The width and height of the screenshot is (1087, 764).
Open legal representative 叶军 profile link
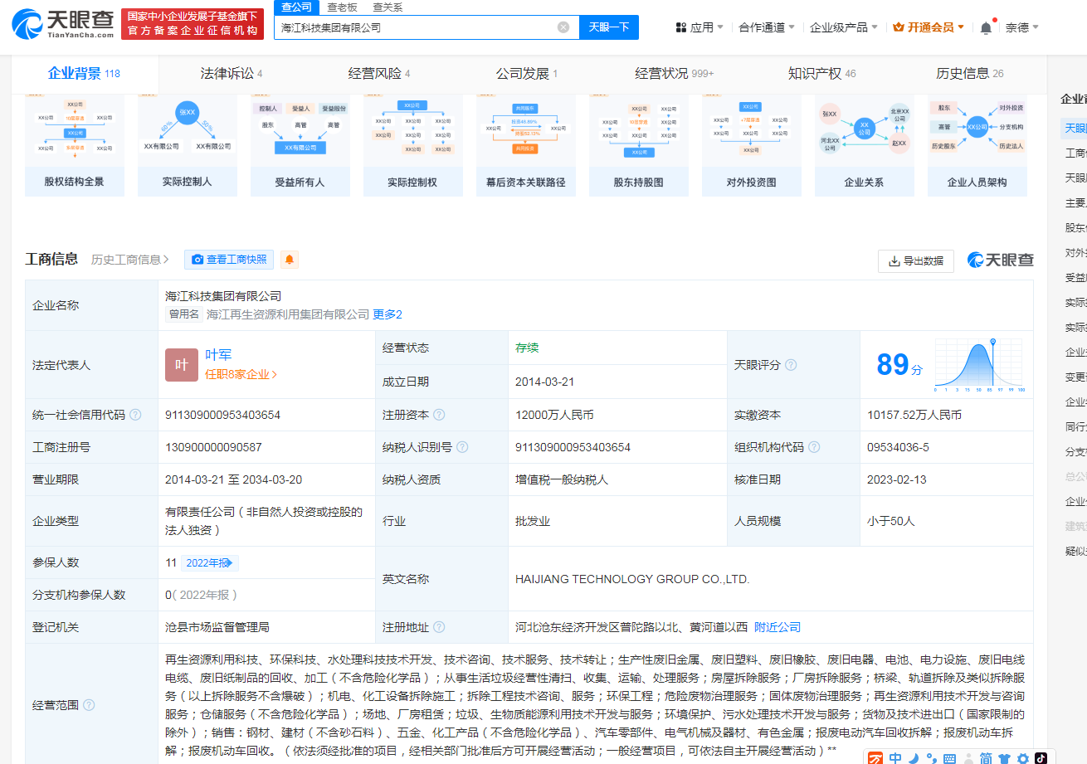point(218,355)
